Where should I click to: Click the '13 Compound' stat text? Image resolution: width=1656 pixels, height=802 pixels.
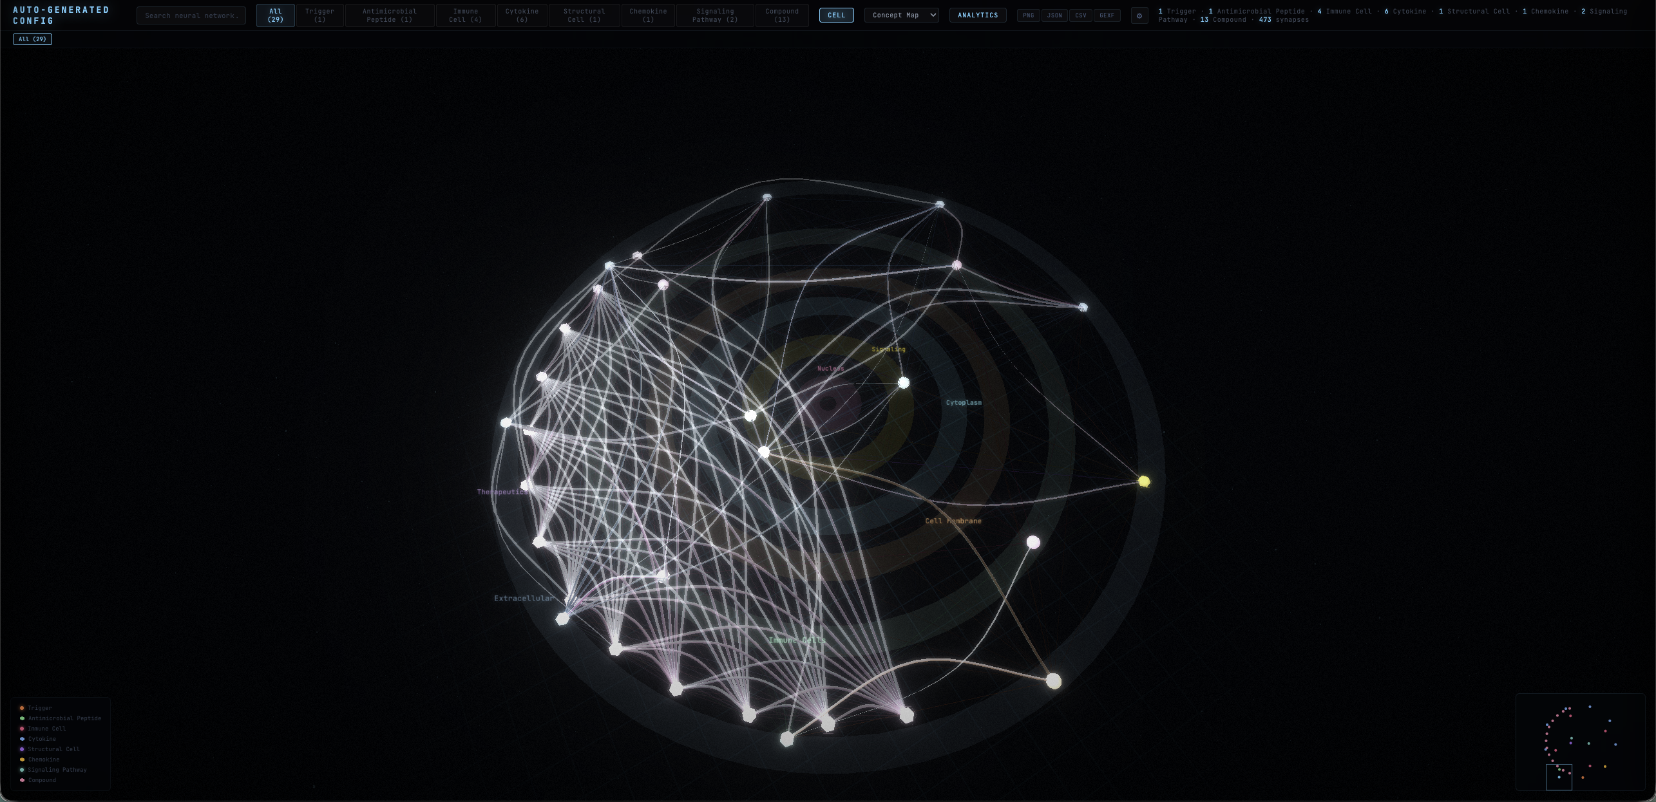pos(1223,20)
